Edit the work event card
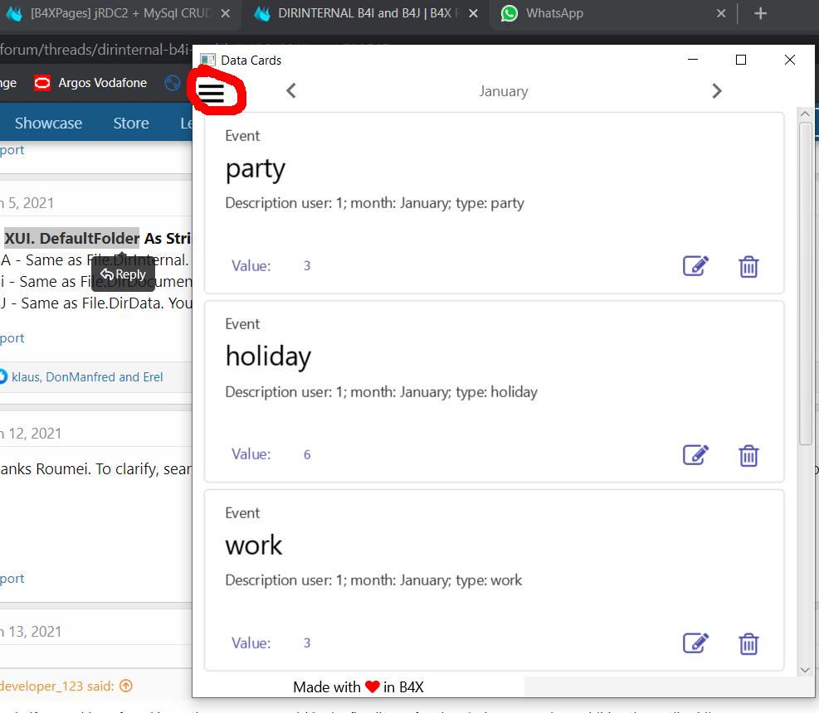This screenshot has width=819, height=713. point(695,643)
